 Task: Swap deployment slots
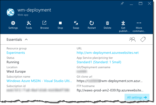pyautogui.click(x=76, y=25)
